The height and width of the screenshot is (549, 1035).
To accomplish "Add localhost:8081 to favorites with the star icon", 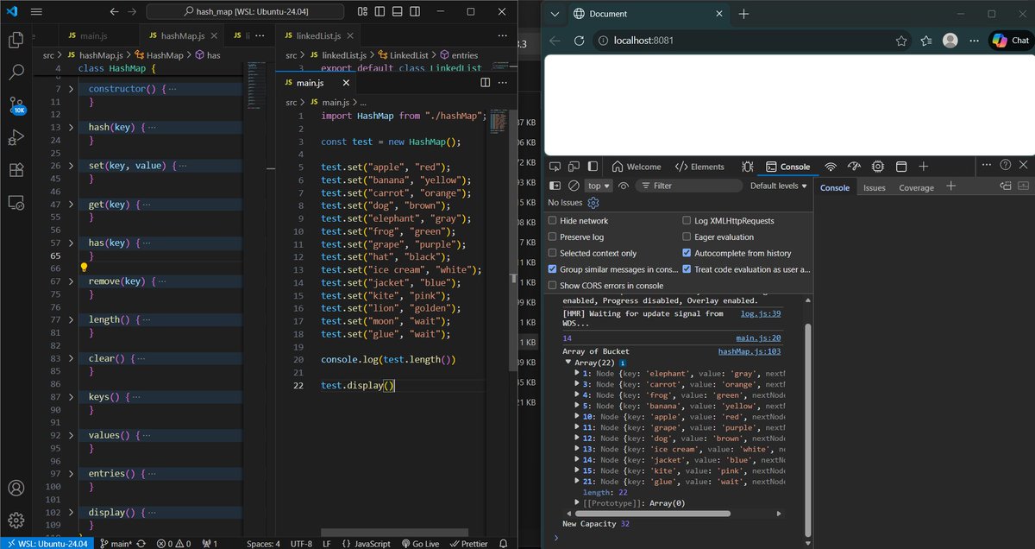I will [901, 41].
